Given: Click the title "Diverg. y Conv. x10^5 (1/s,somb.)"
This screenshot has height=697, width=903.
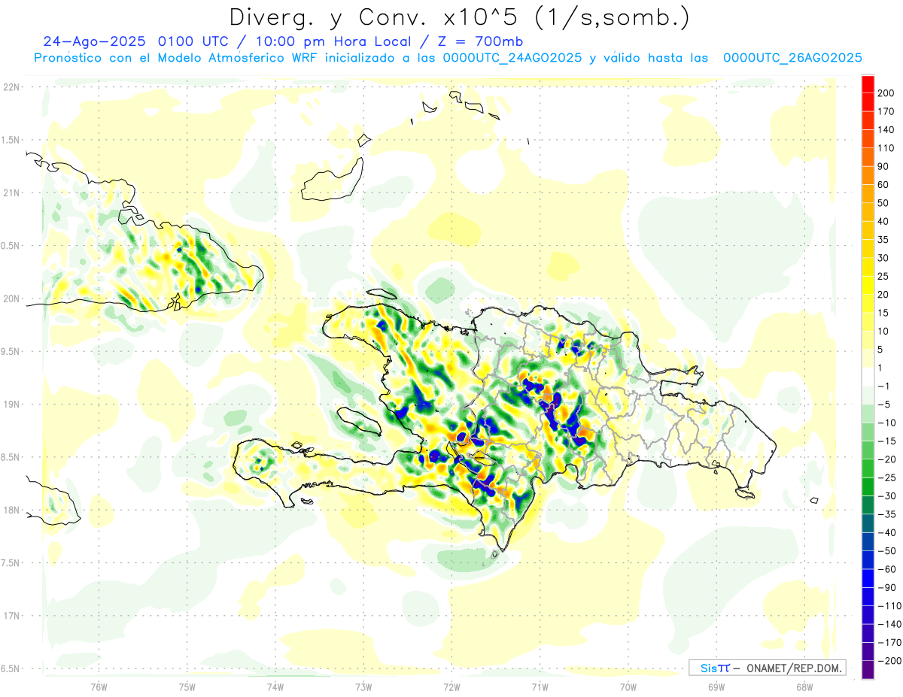Looking at the screenshot, I should (x=459, y=17).
